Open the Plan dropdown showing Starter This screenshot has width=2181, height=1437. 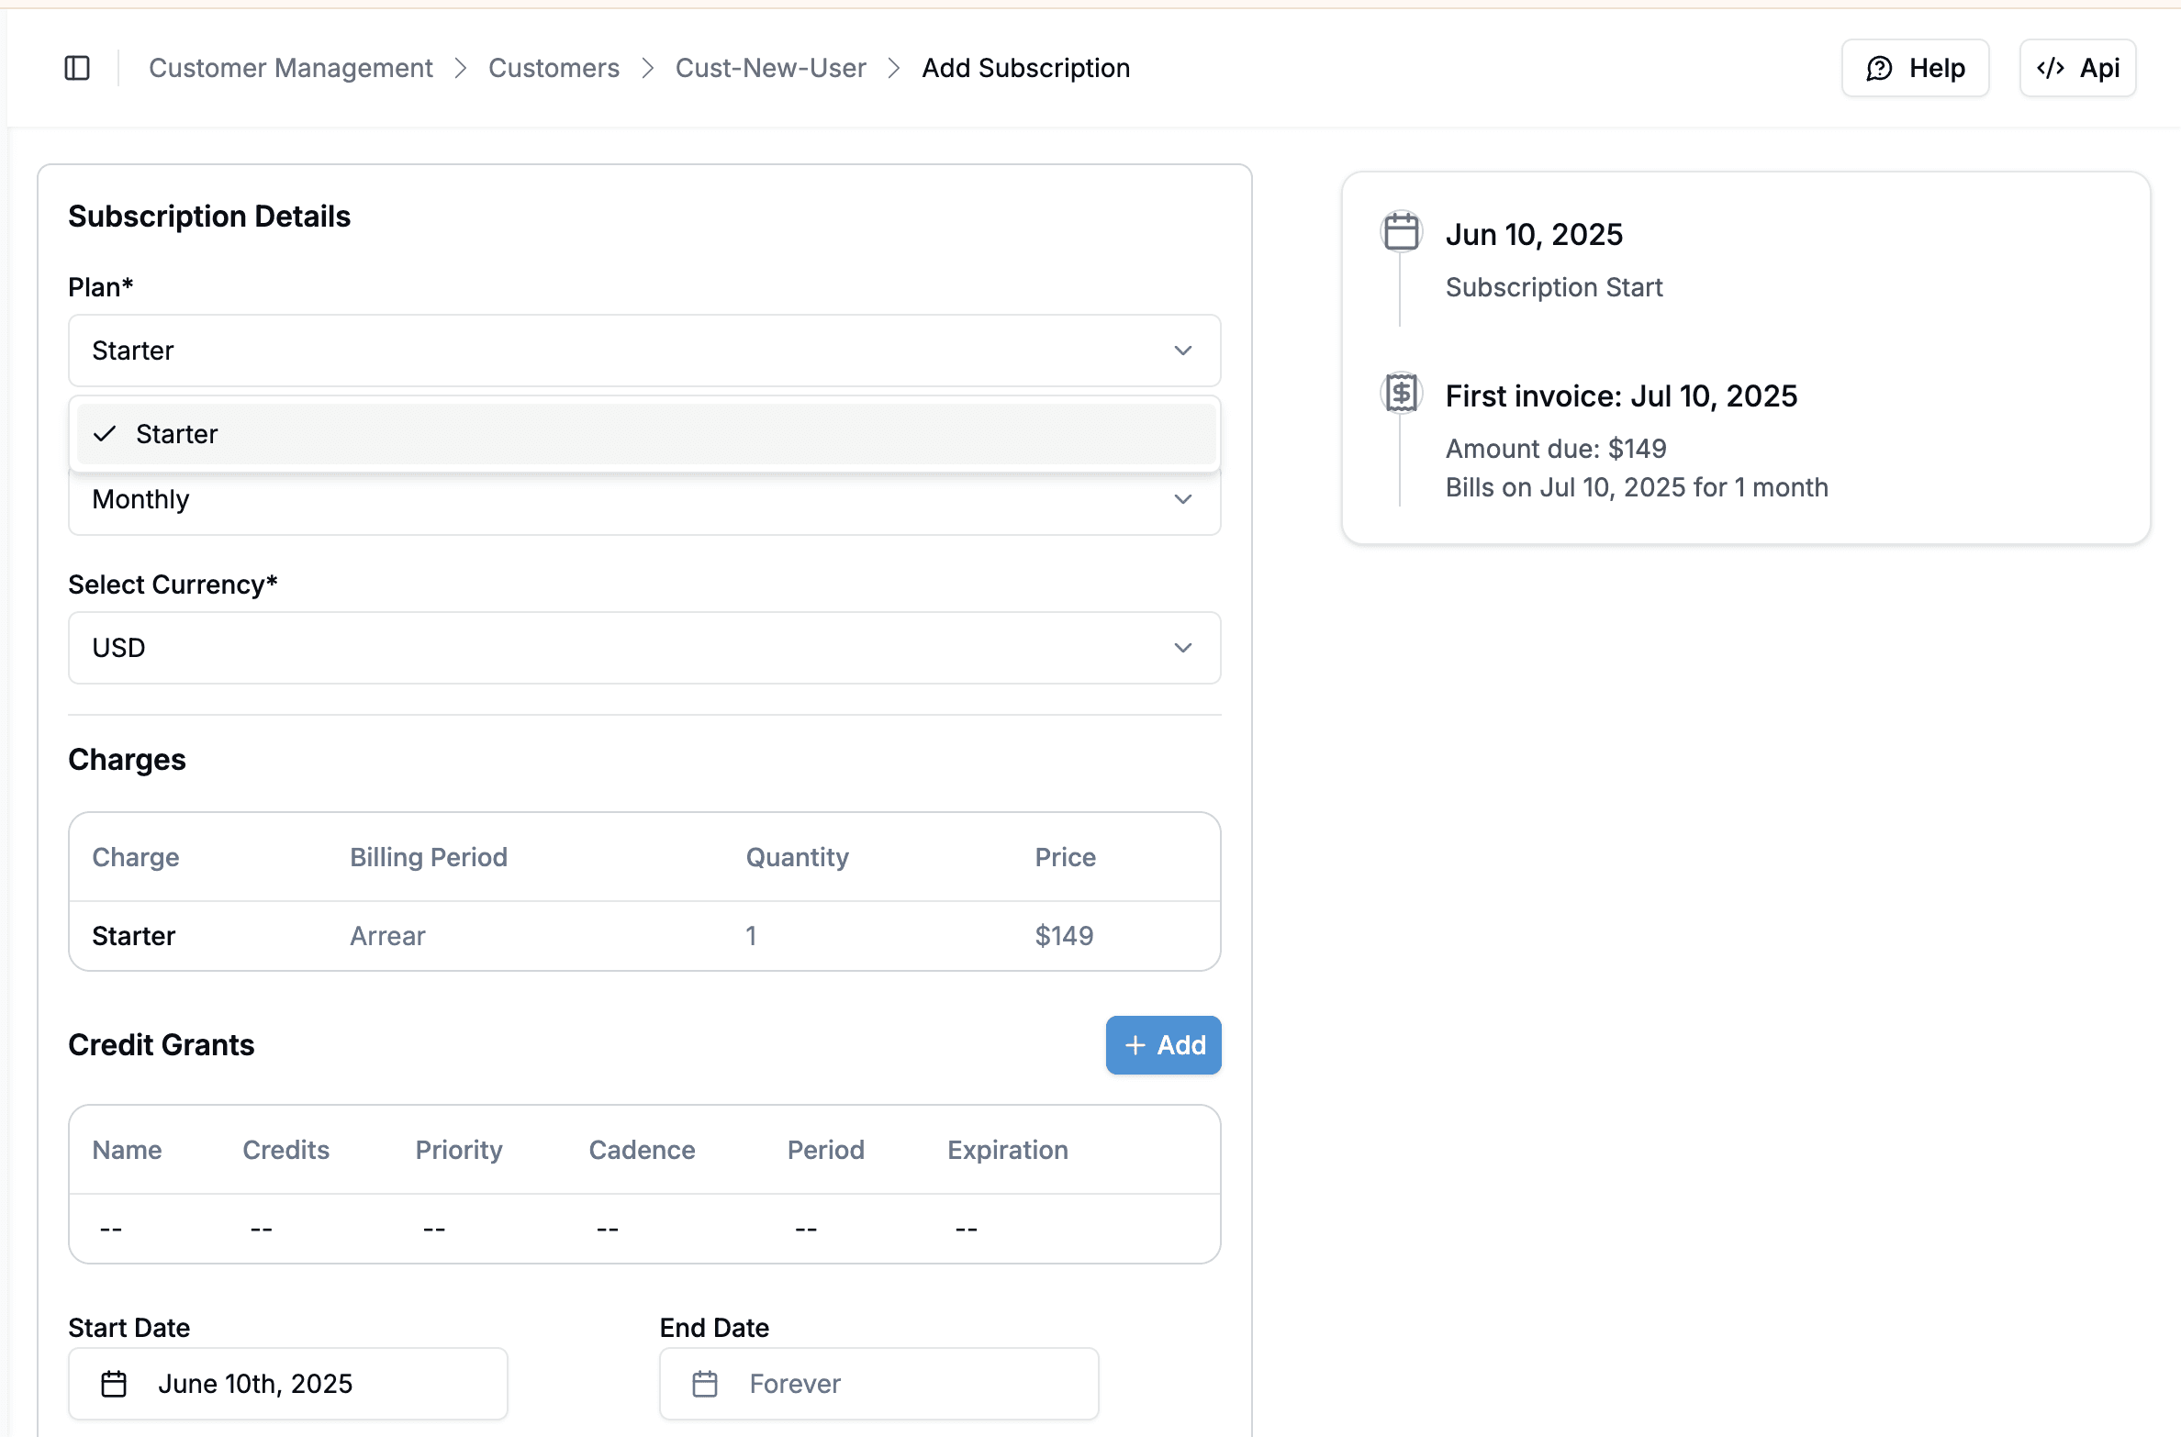click(644, 351)
